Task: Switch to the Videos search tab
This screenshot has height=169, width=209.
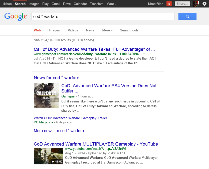Action: click(73, 30)
